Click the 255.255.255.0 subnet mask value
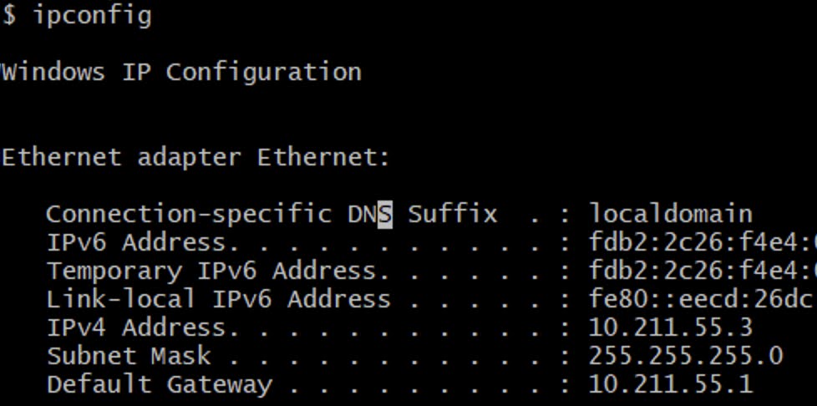 pos(686,356)
